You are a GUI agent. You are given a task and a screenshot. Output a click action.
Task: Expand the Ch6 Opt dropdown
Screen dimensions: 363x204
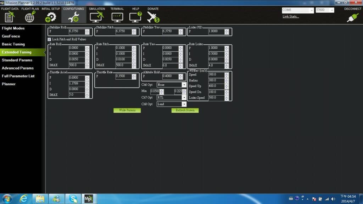pyautogui.click(x=184, y=85)
